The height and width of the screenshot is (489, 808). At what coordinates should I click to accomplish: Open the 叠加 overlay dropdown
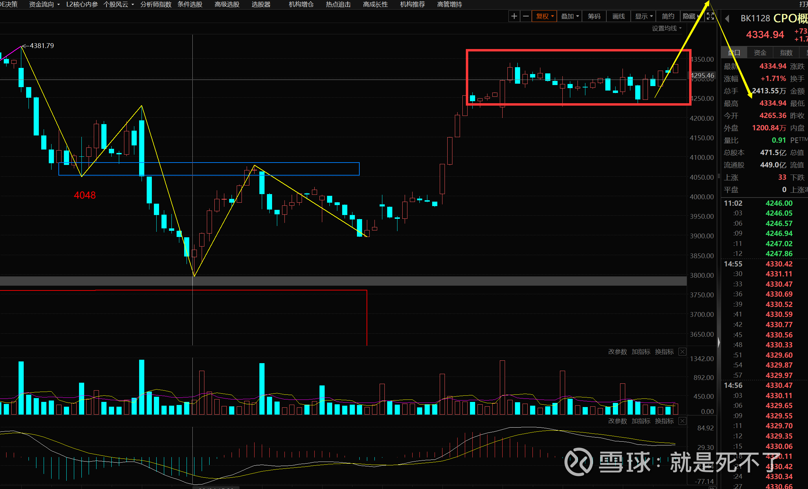point(569,16)
